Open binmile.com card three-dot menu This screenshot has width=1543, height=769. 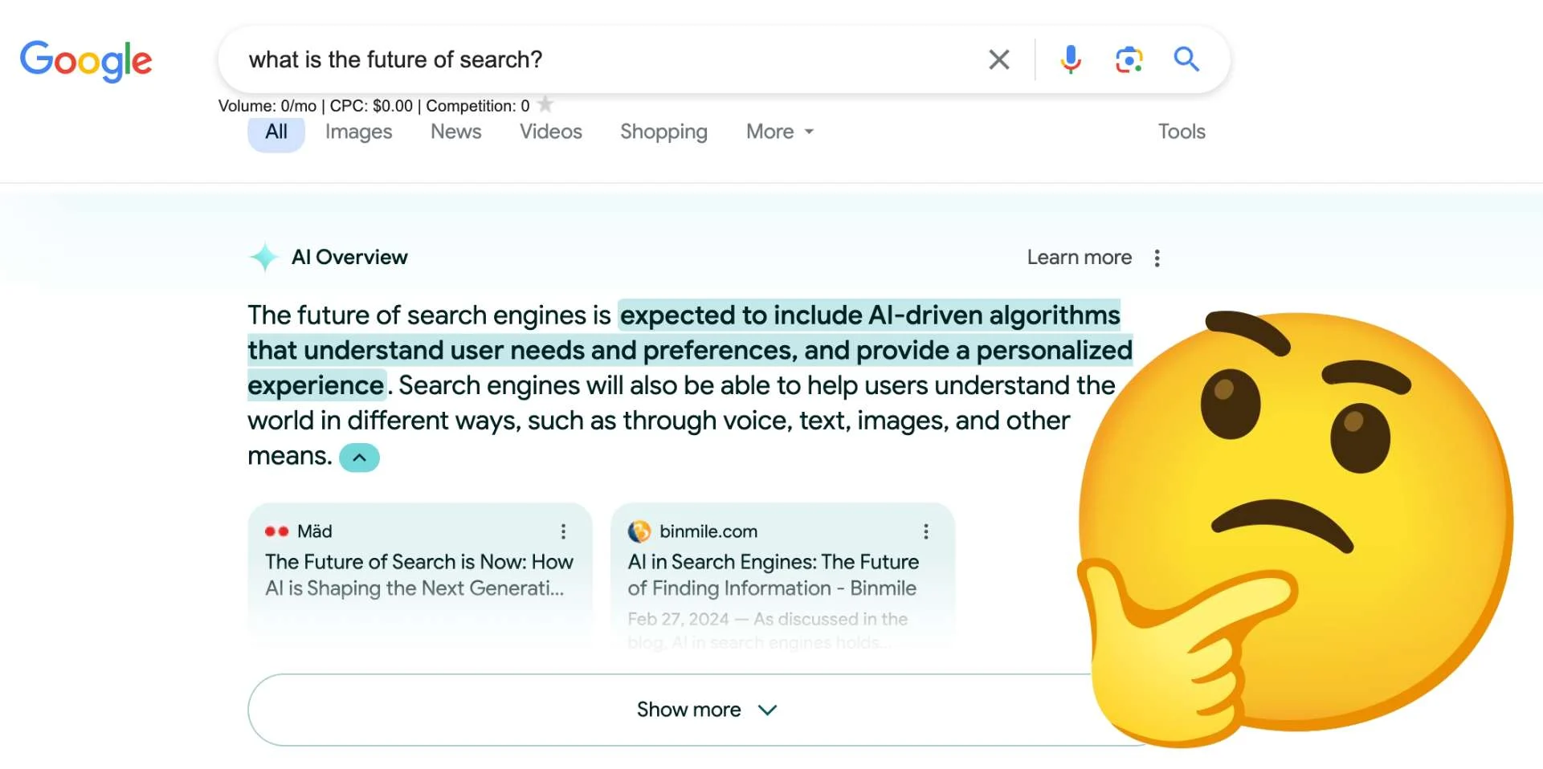point(925,531)
